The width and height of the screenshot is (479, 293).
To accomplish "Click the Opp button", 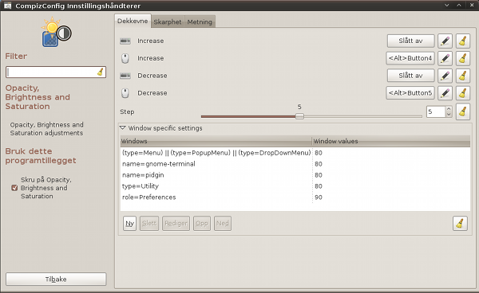I will coord(202,224).
